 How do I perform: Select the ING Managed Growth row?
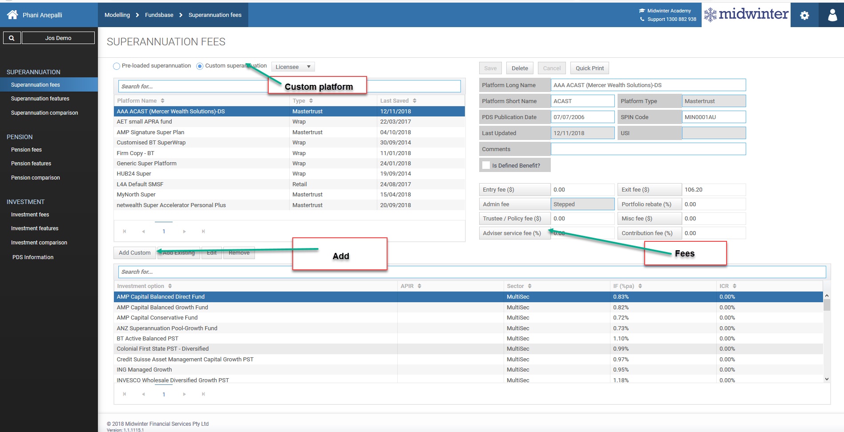pos(468,370)
